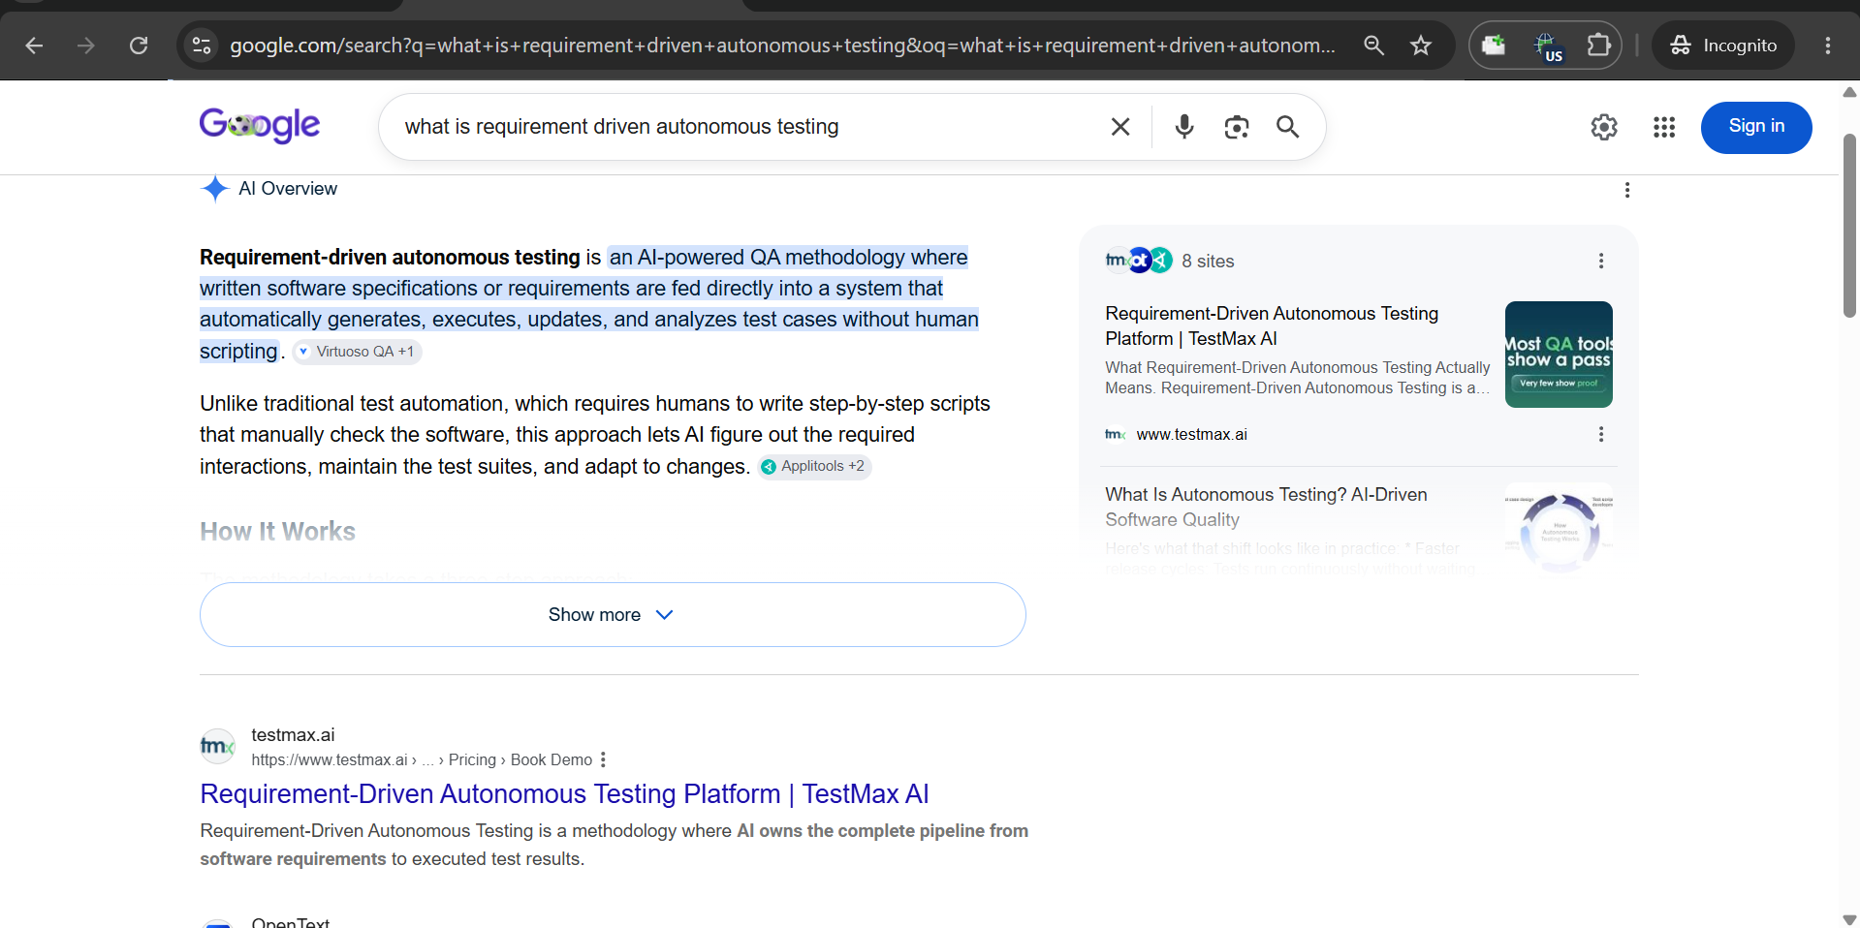Screen dimensions: 1860x928
Task: Open the zoom magnifier in address bar
Action: [1373, 46]
